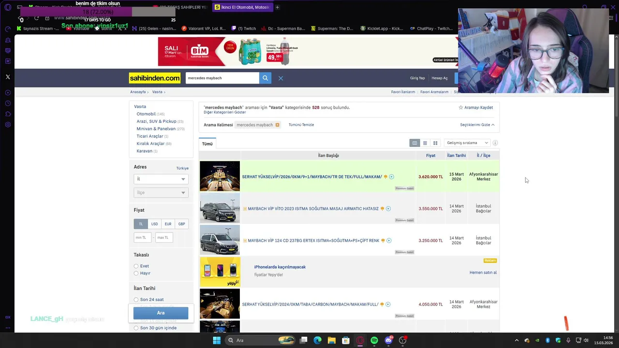
Task: Click the blue 'Ara' filter button
Action: click(161, 313)
